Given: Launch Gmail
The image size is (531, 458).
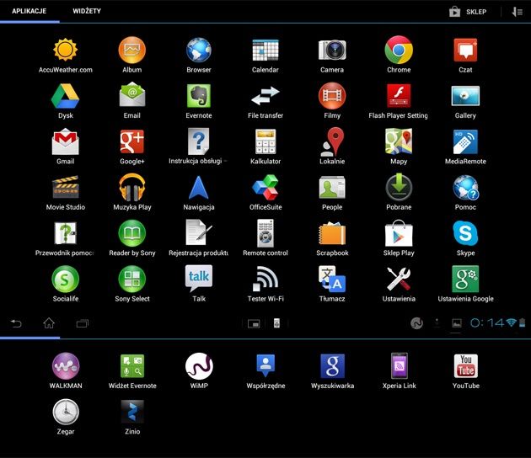Looking at the screenshot, I should point(66,142).
